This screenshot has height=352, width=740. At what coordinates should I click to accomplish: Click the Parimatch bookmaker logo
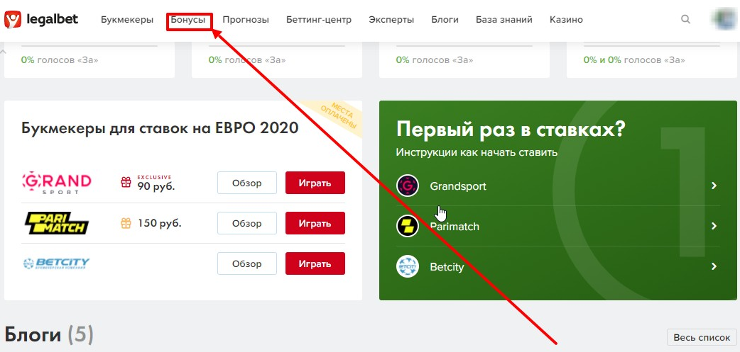(x=57, y=223)
